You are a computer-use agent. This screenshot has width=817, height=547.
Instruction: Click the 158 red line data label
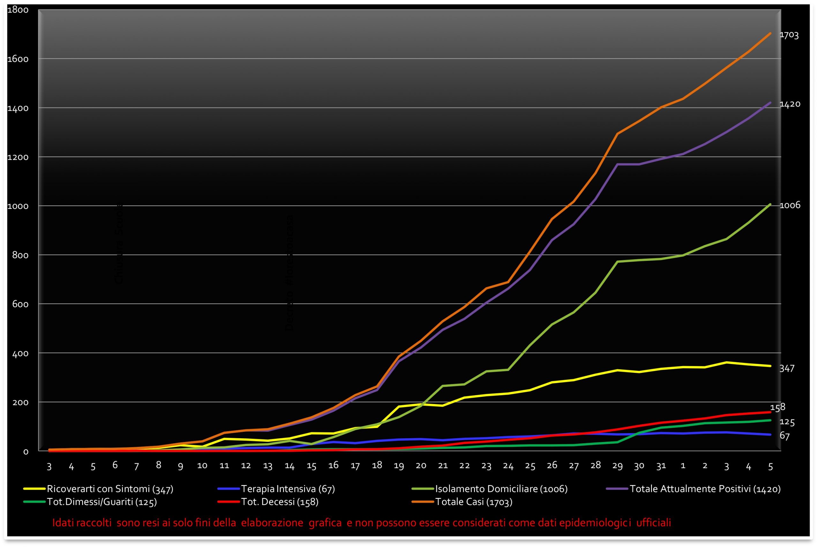(x=777, y=407)
